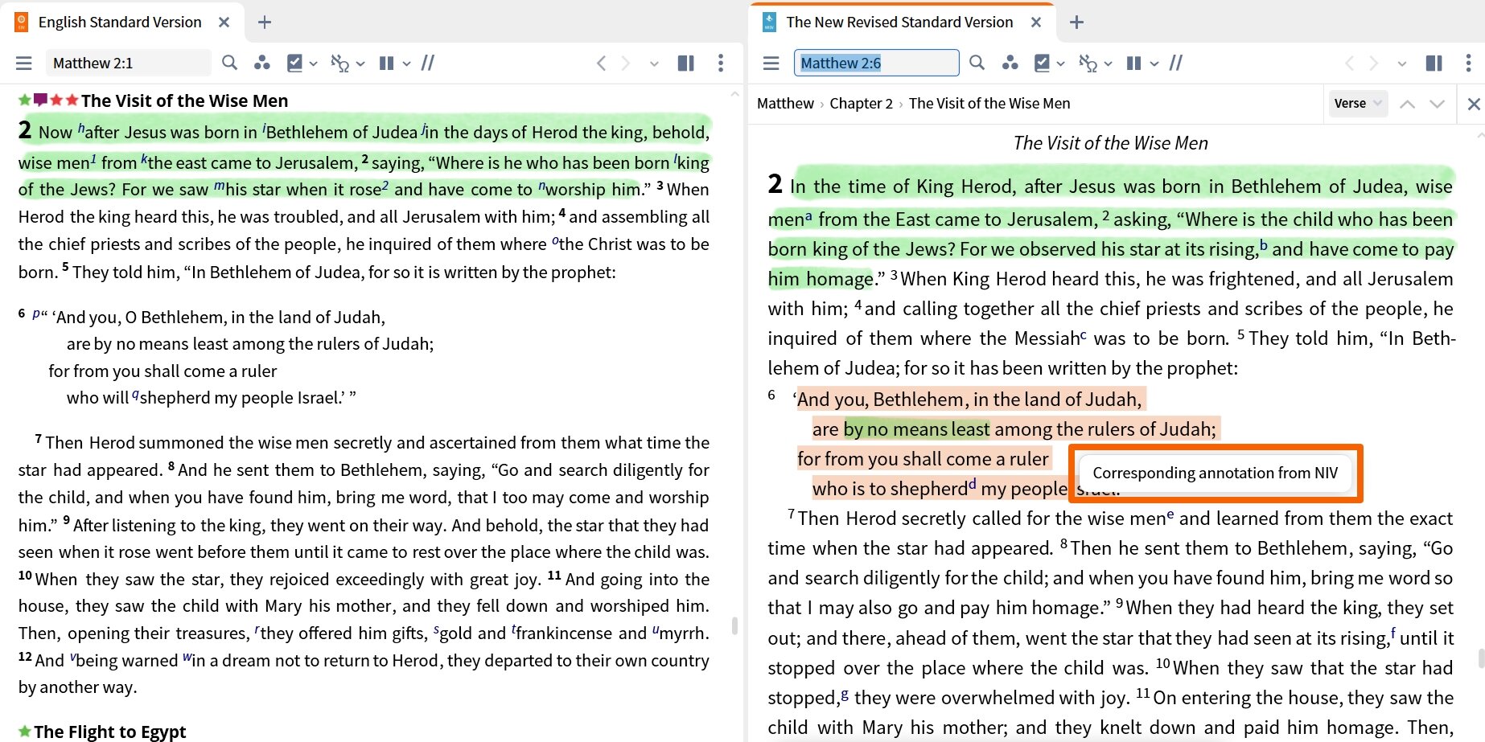This screenshot has height=742, width=1485.
Task: Click ESV vertical scrollbar thumb
Action: coord(734,625)
